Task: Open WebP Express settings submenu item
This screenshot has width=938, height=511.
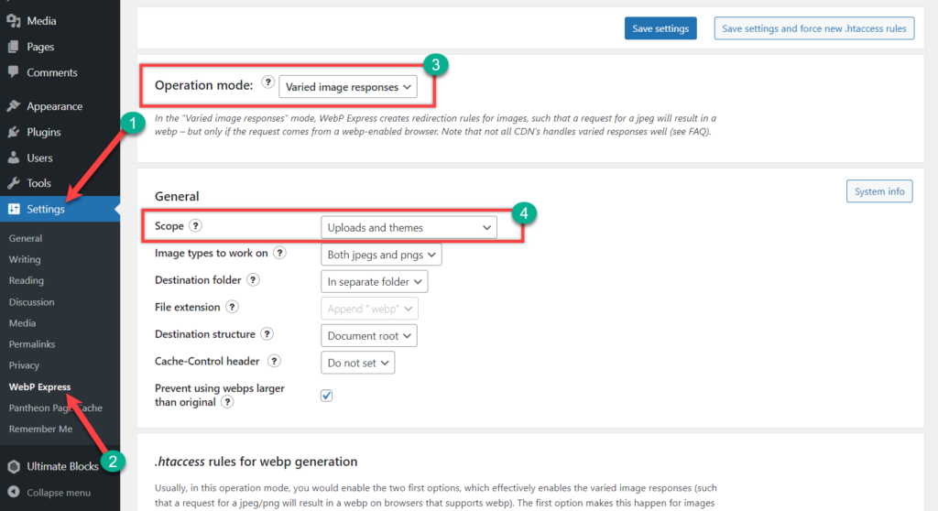Action: [39, 386]
